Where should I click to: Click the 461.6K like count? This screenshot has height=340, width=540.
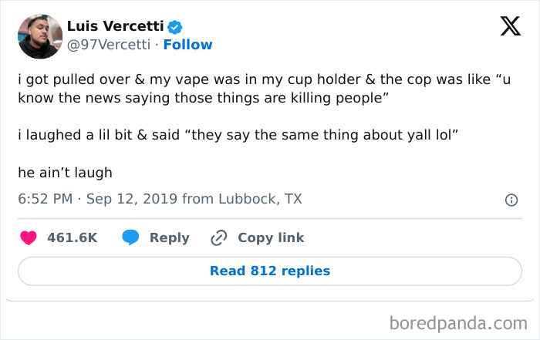point(72,237)
